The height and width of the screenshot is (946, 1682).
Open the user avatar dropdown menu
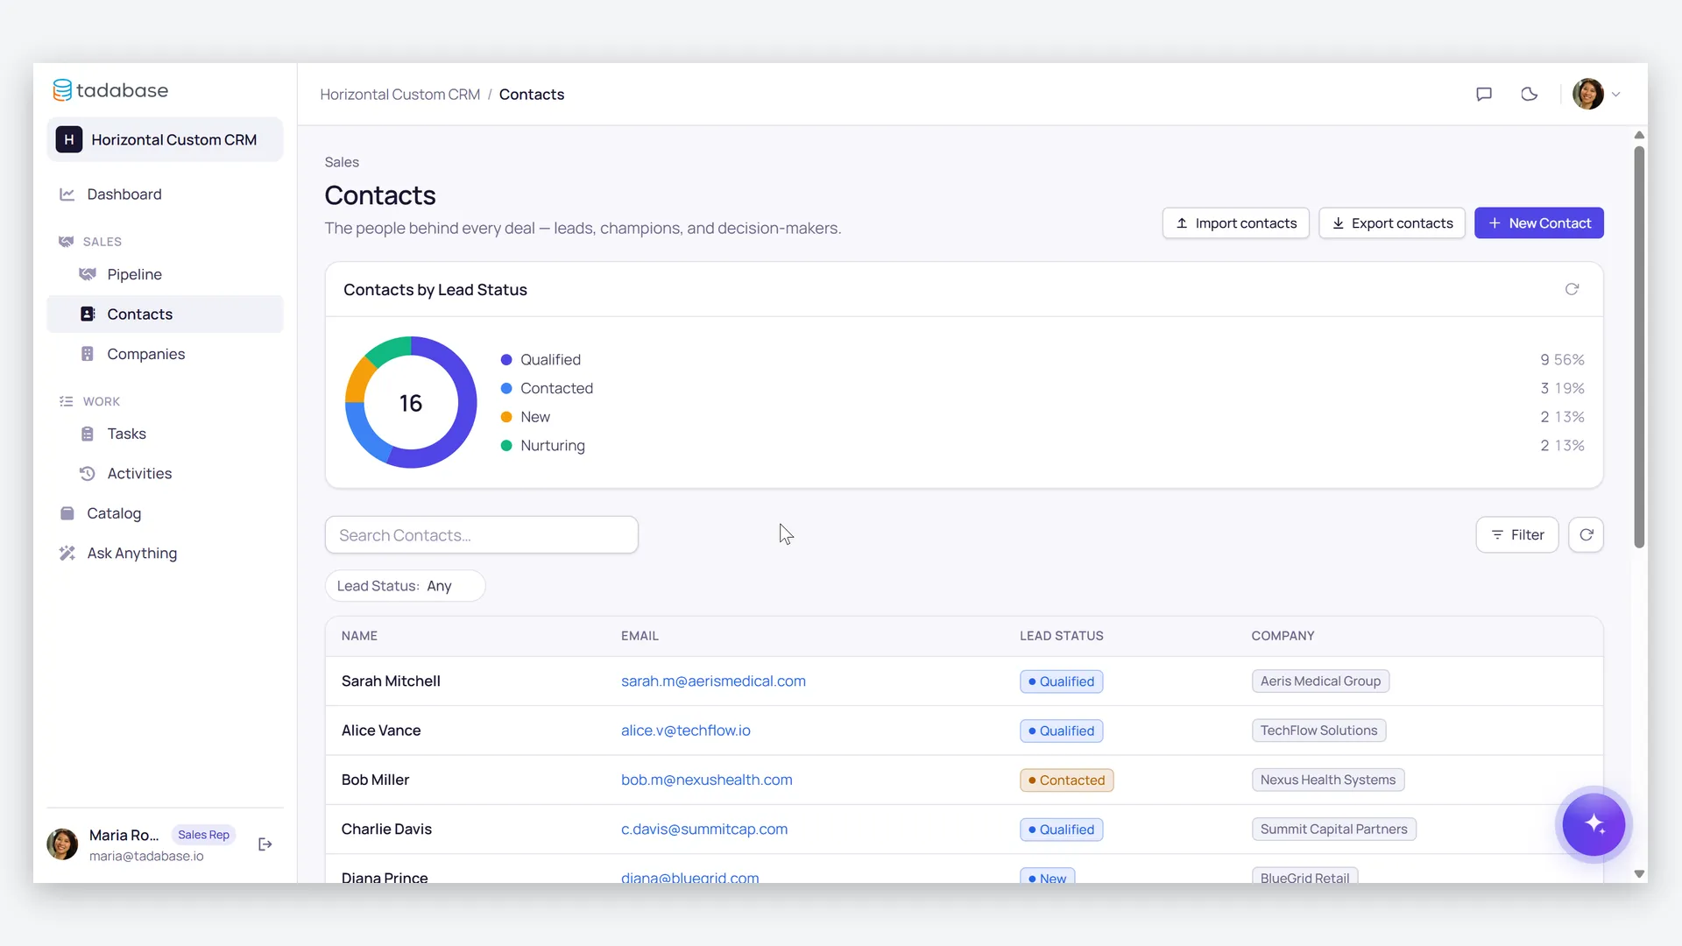pyautogui.click(x=1596, y=94)
